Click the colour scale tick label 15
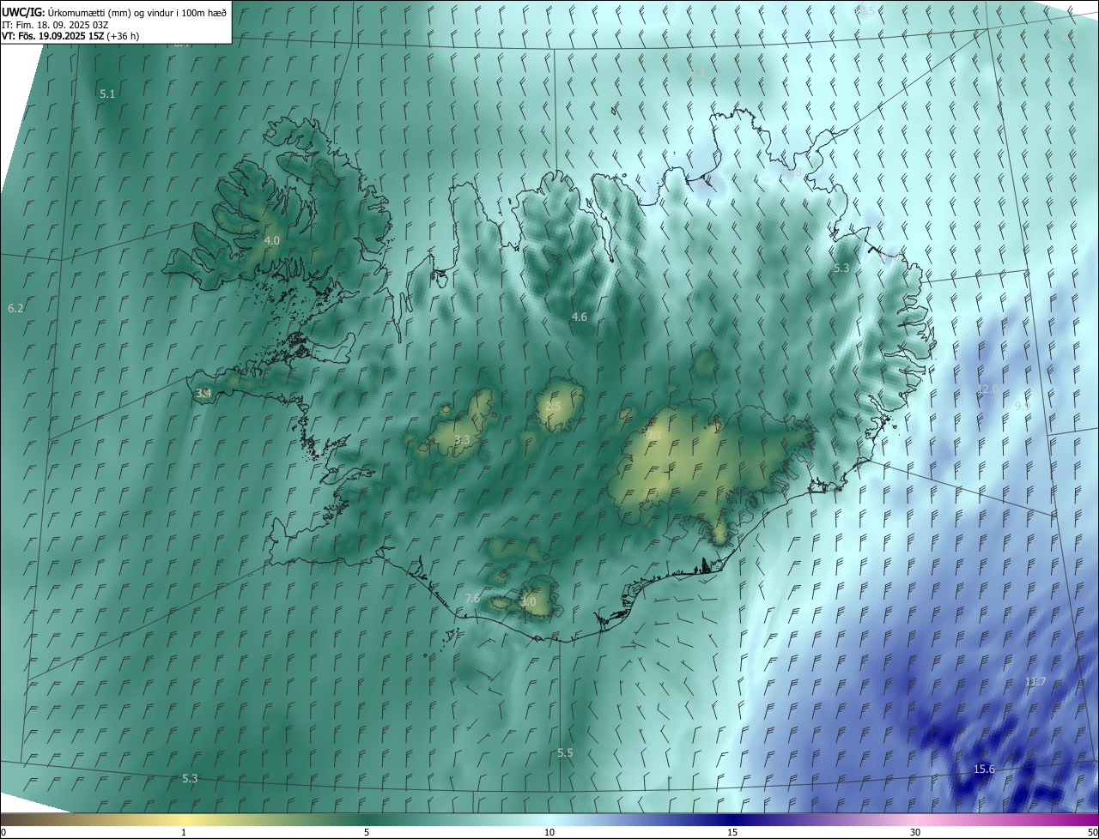Screen dimensions: 1099x839 point(732,832)
